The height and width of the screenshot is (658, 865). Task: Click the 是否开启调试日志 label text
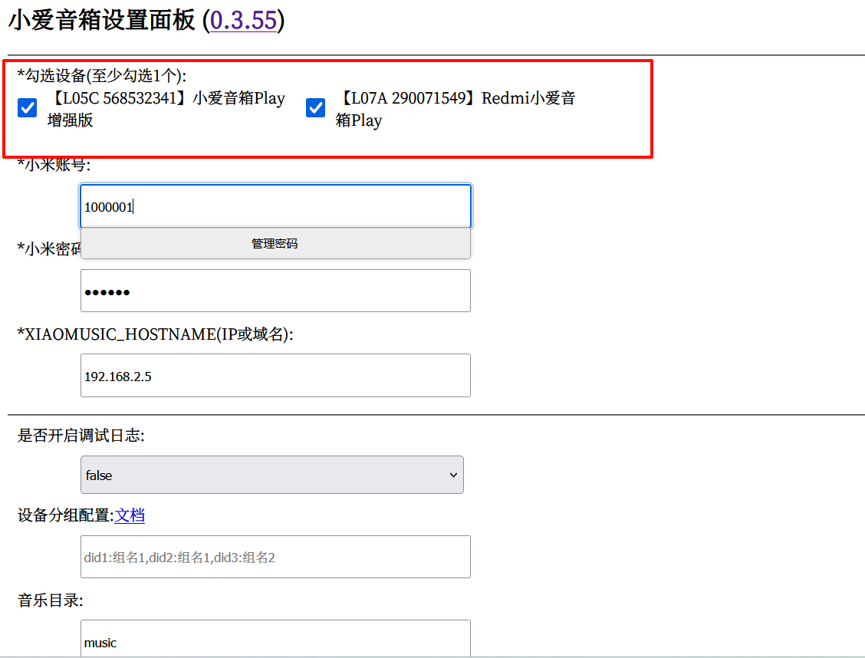point(81,436)
